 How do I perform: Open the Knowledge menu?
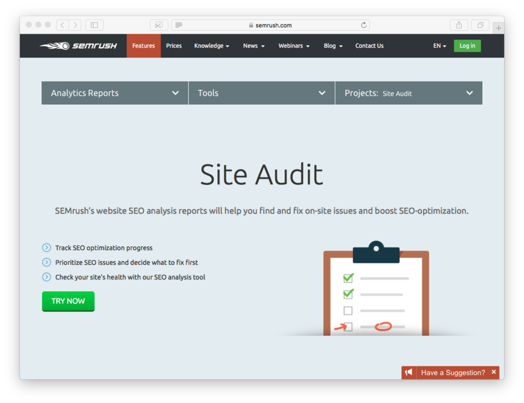211,46
